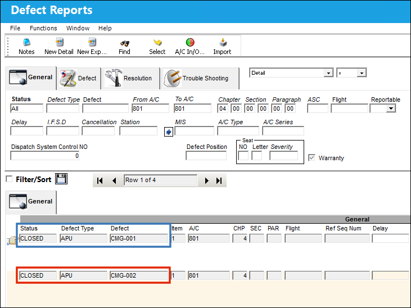Click the New Exp... toolbar icon
Image resolution: width=411 pixels, height=308 pixels.
(92, 42)
